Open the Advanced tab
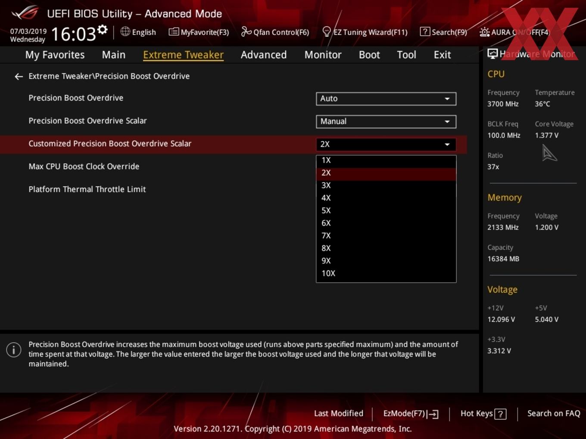 point(264,55)
